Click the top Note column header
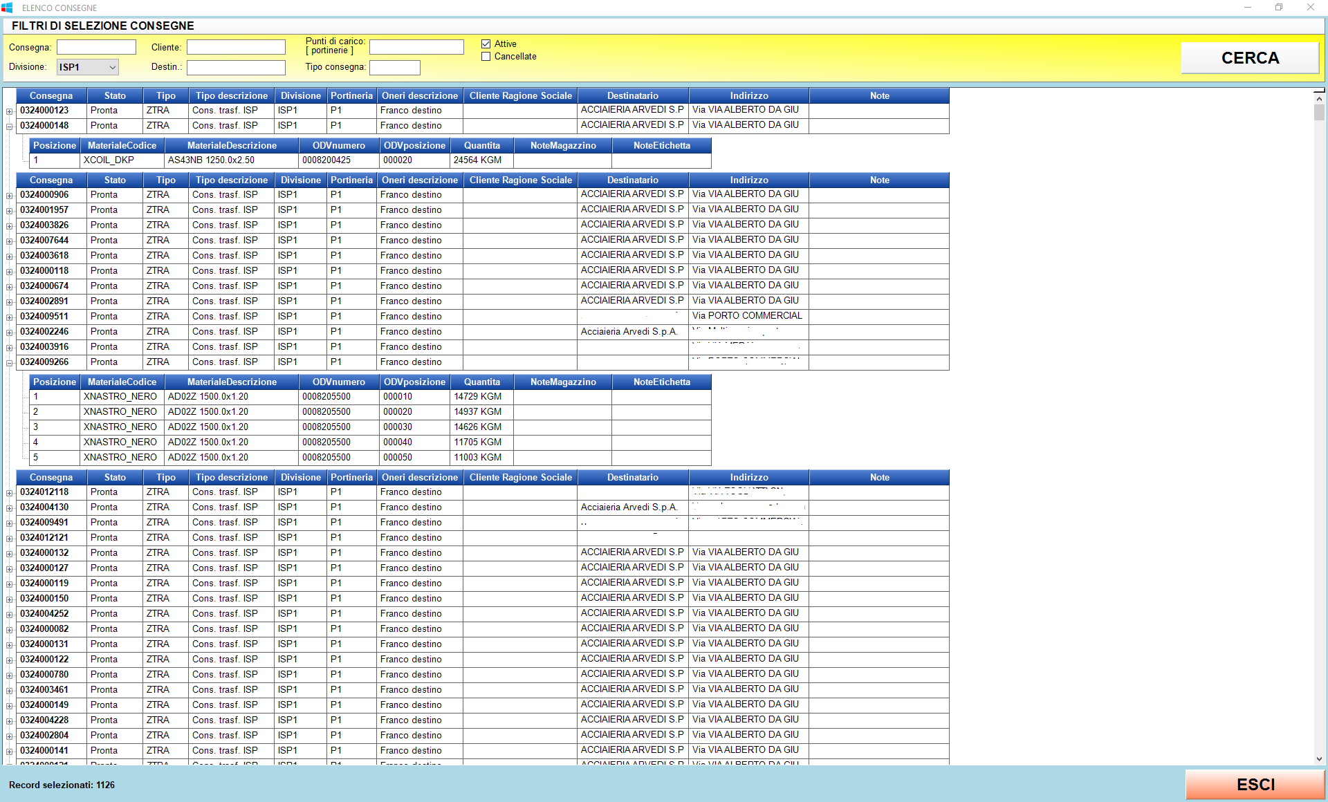This screenshot has width=1328, height=802. 879,95
